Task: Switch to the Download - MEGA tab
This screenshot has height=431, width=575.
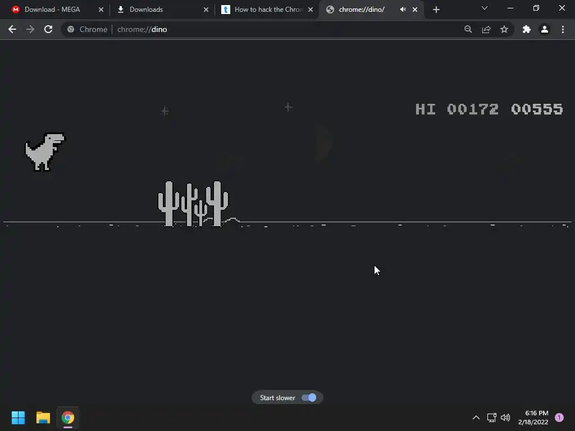Action: [x=58, y=10]
